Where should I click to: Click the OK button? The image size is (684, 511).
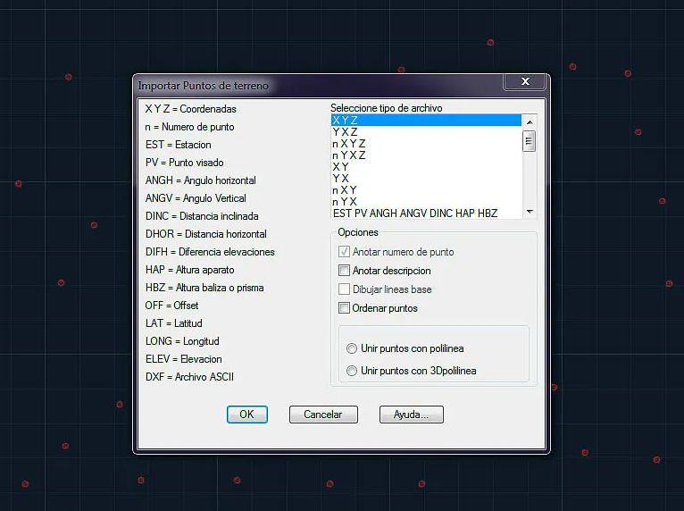pyautogui.click(x=247, y=415)
